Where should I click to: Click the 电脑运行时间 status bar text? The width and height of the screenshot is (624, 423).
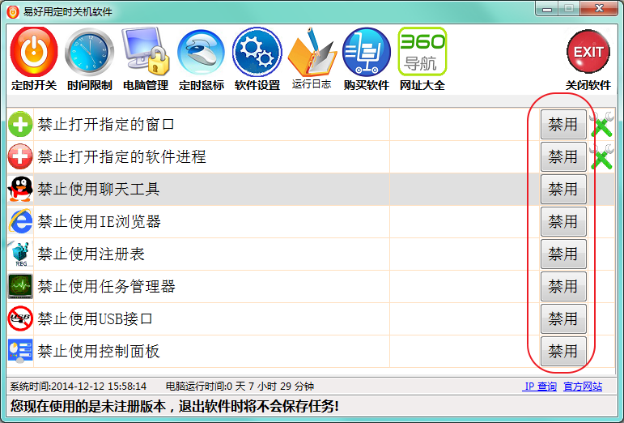click(x=240, y=386)
